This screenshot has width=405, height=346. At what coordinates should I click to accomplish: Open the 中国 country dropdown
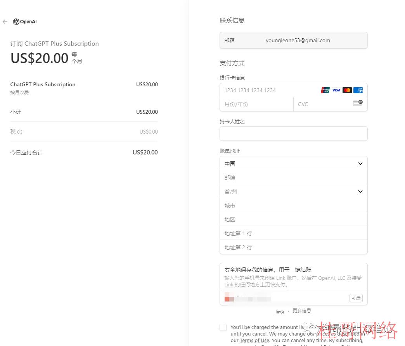293,163
